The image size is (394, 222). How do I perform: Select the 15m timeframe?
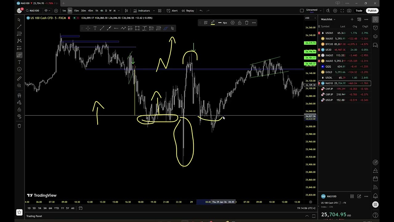click(x=76, y=10)
